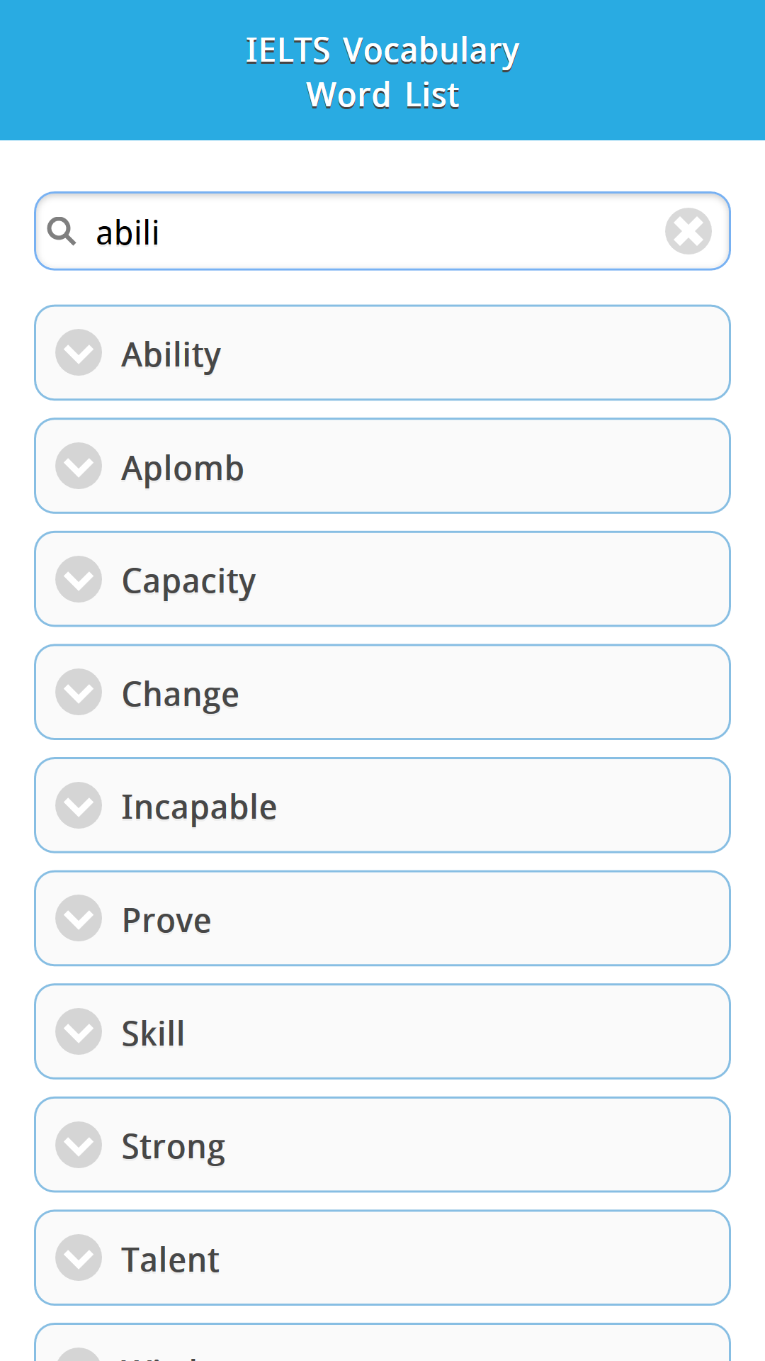
Task: Click the chevron icon next to Skill
Action: (79, 1032)
